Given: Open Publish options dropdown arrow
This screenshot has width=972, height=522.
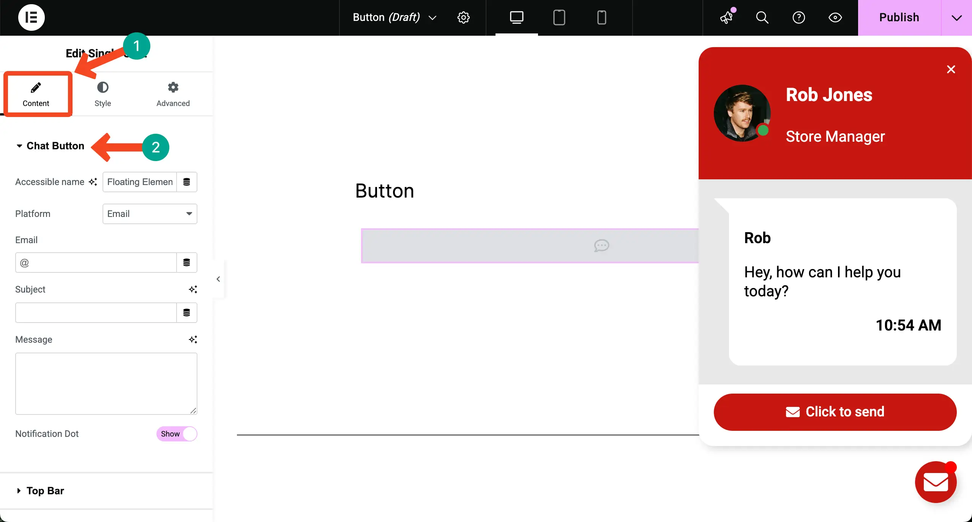Looking at the screenshot, I should tap(956, 17).
